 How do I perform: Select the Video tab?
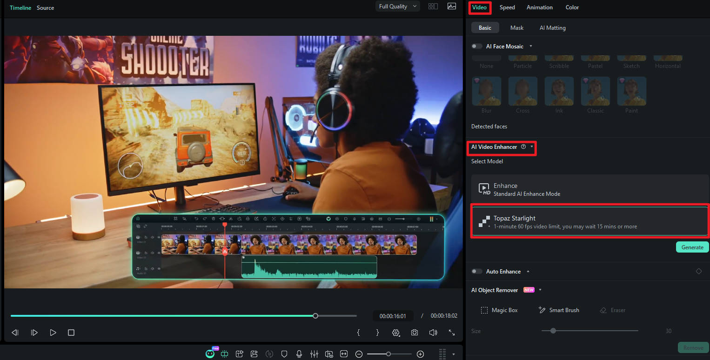click(x=479, y=7)
